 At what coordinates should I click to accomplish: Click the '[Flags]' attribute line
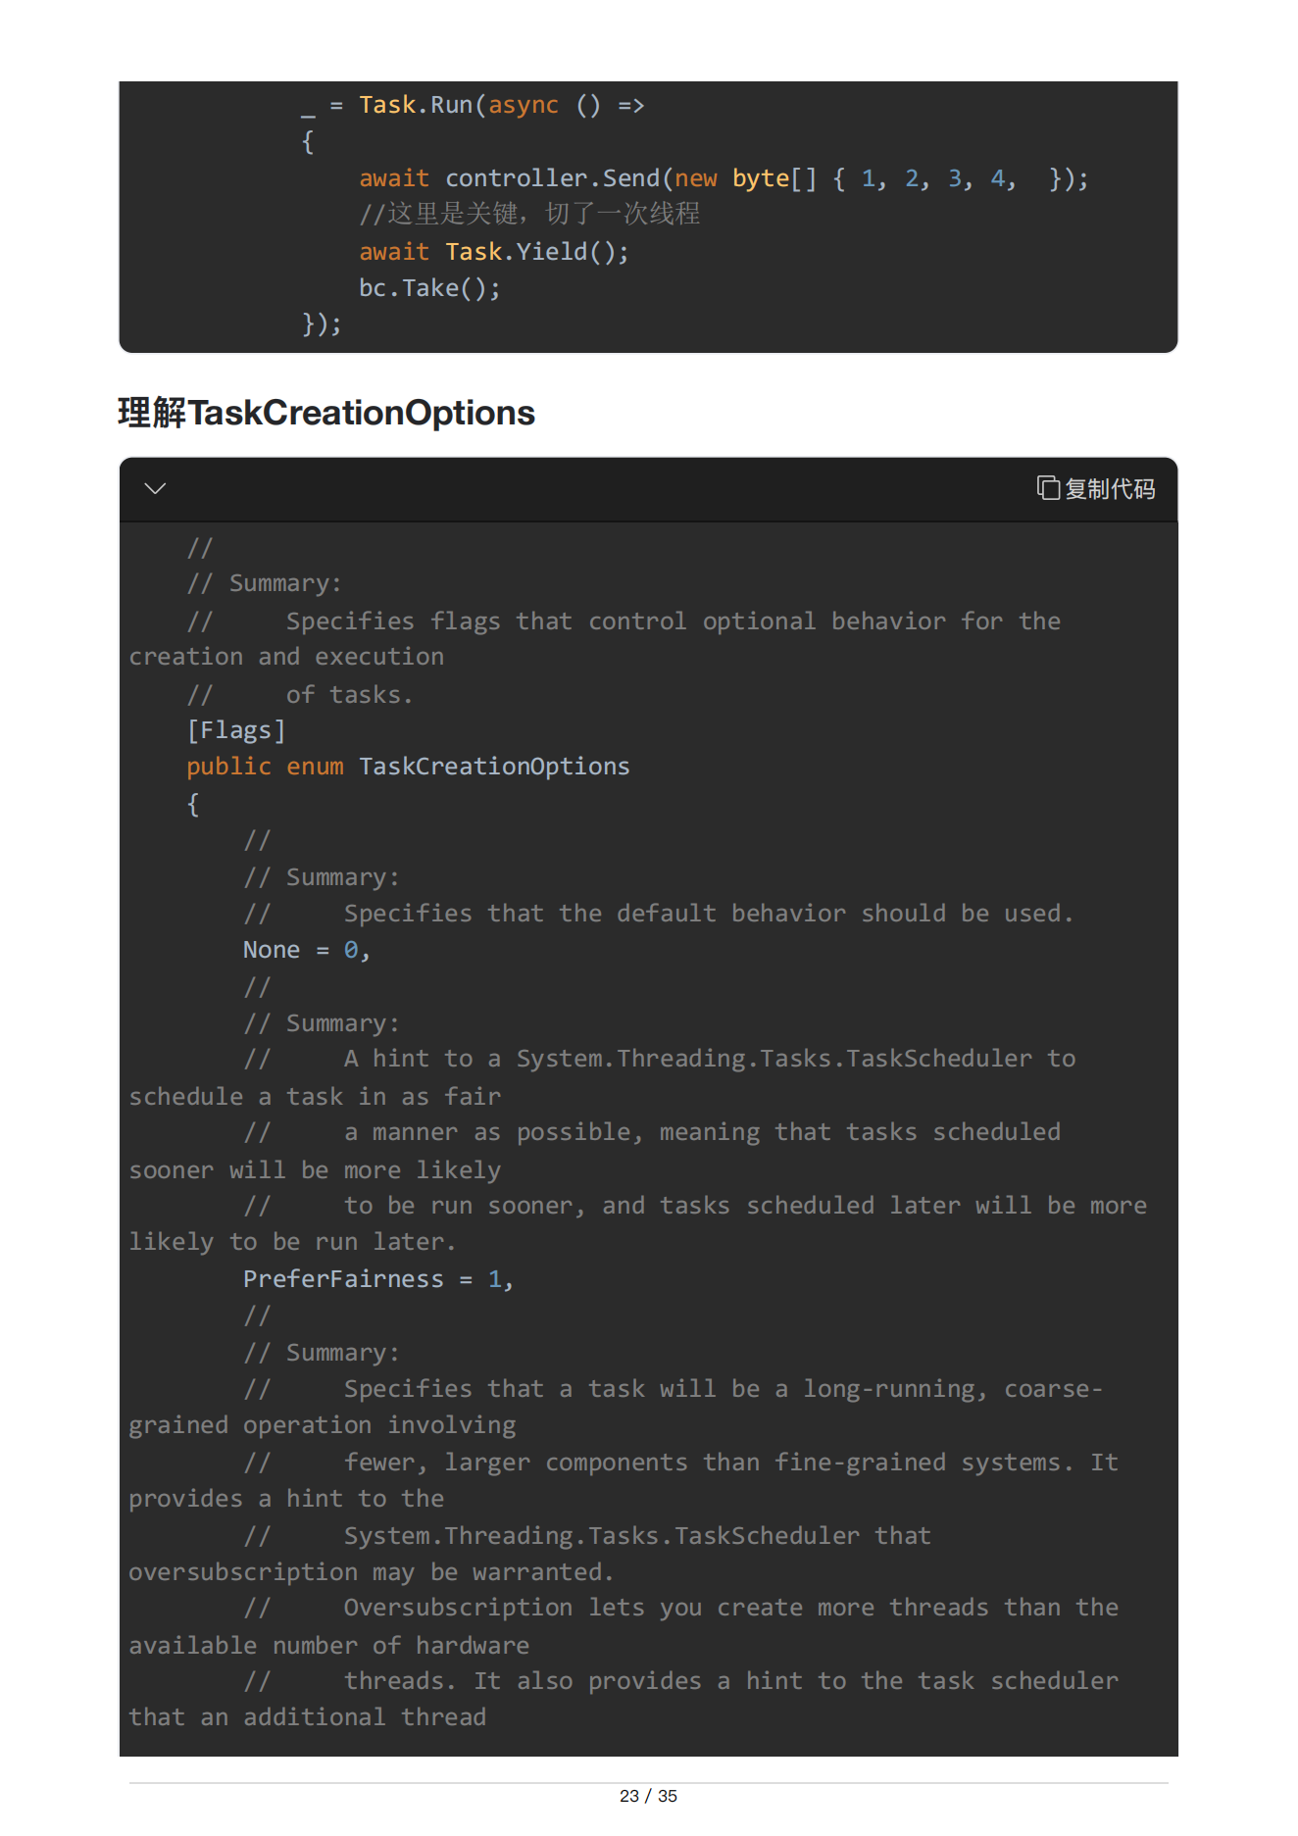click(236, 730)
